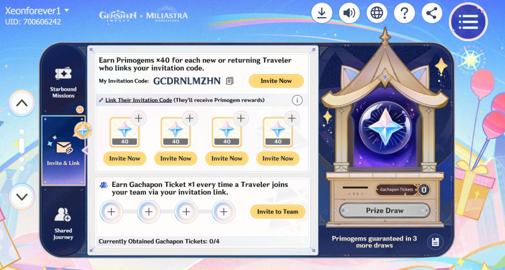Viewport: 505px width, 270px height.
Task: Copy invitation code GCDRNLMZHN with copy icon
Action: pyautogui.click(x=230, y=81)
